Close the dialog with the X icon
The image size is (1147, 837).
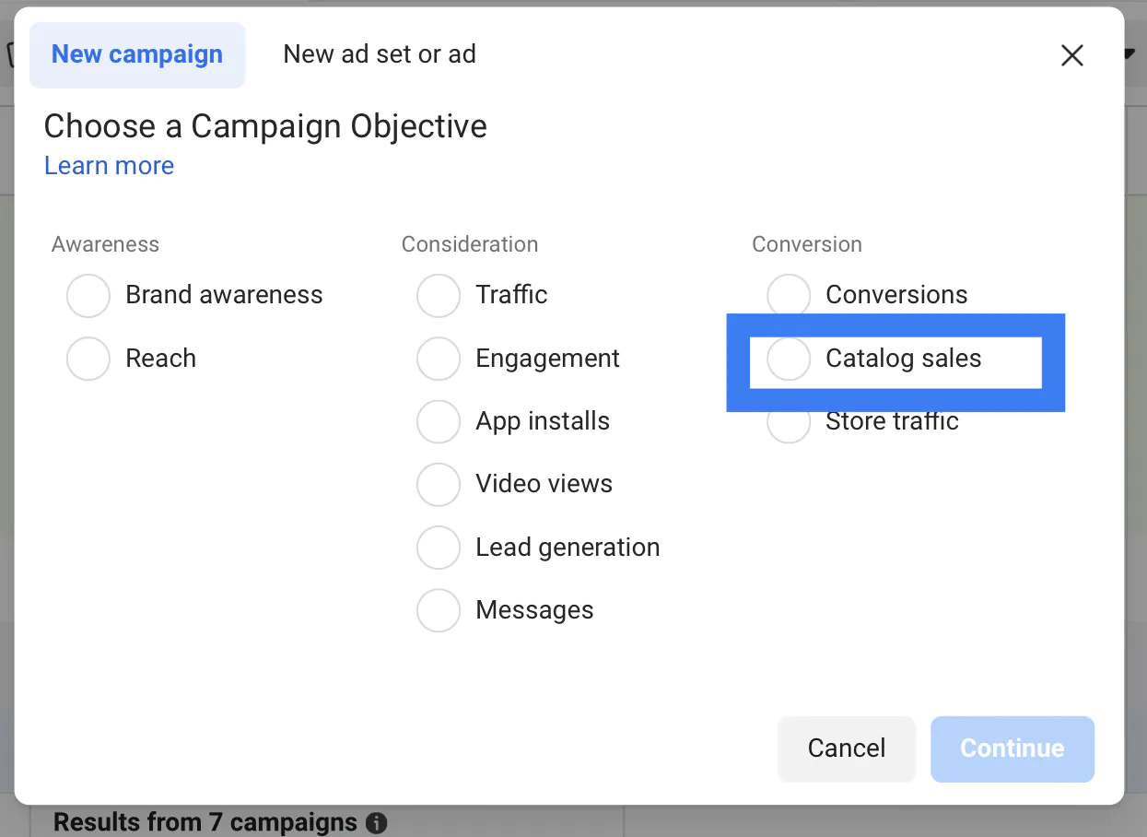click(1071, 56)
